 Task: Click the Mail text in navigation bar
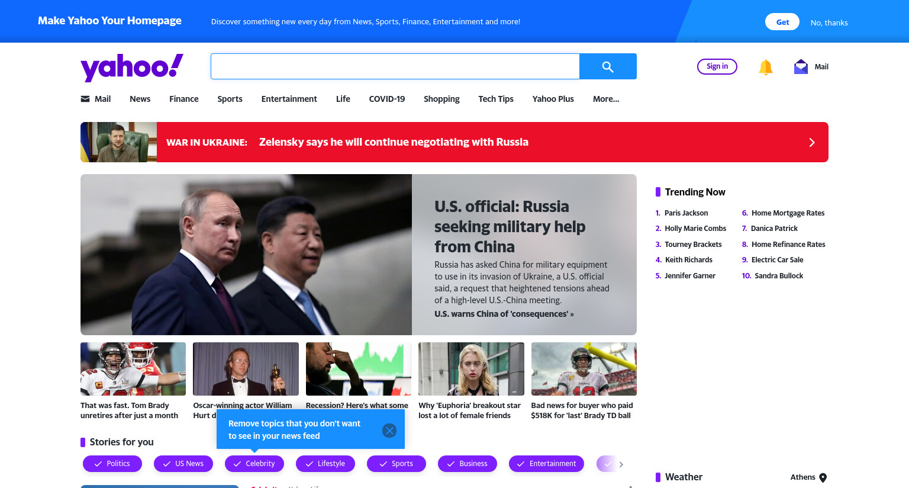(x=103, y=99)
